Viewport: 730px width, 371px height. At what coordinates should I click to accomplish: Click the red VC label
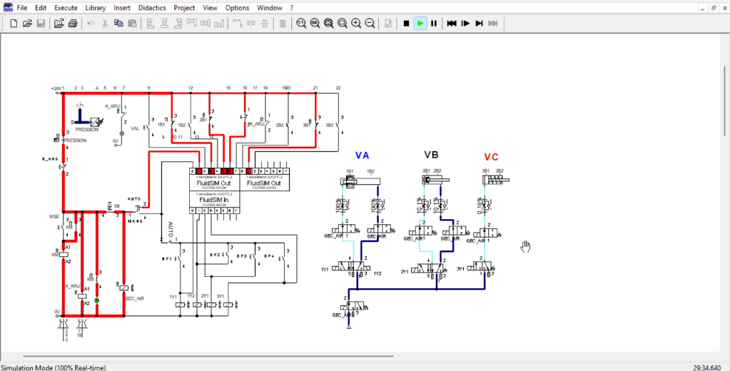[491, 157]
